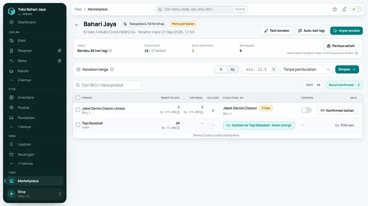Click the Marketplace column header
Viewport: 368px width, 206px height.
pos(170,98)
